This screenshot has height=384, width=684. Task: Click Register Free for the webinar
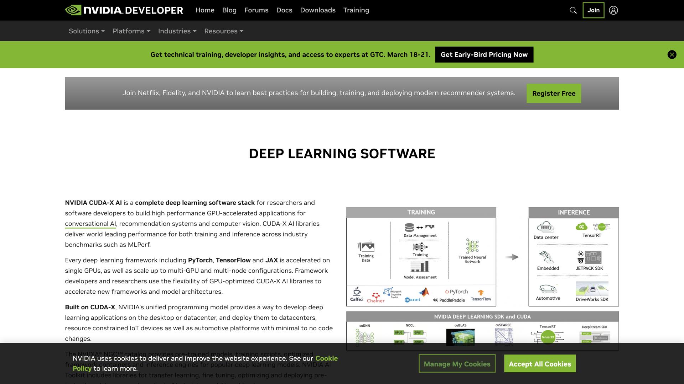pos(554,93)
